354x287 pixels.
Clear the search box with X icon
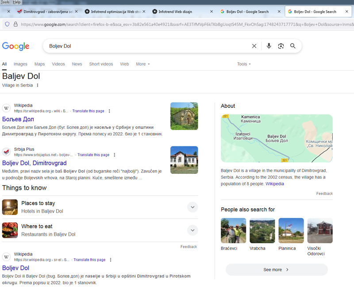click(x=254, y=46)
